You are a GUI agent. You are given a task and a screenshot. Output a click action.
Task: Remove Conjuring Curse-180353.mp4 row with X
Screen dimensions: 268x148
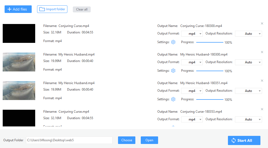pyautogui.click(x=262, y=109)
